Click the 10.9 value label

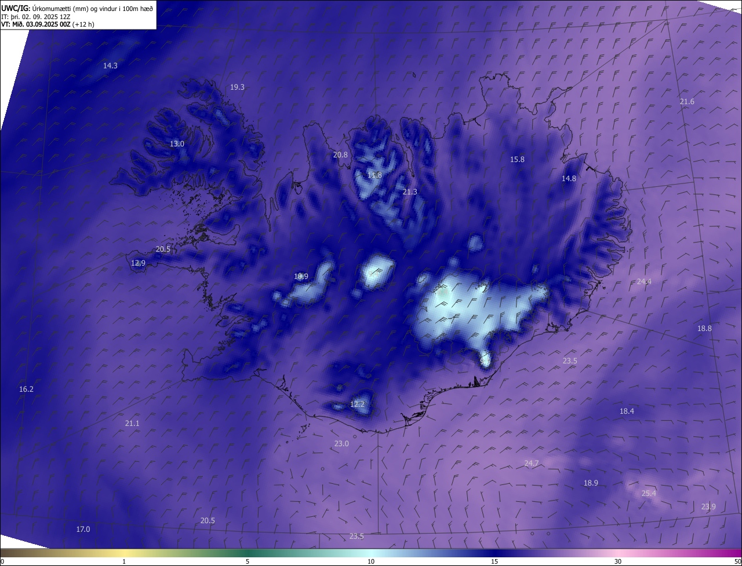(x=301, y=277)
